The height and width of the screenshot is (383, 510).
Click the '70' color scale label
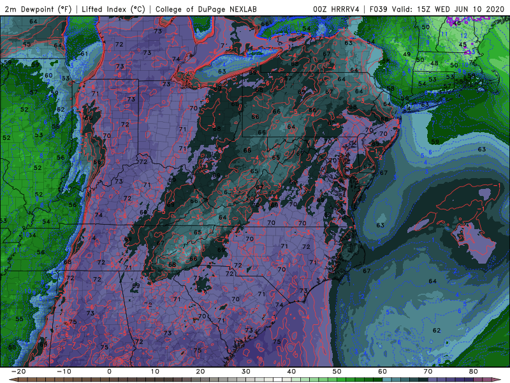(428, 372)
